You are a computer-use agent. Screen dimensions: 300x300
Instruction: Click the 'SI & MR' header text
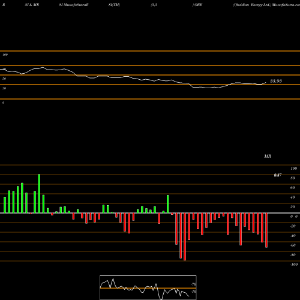(x=32, y=5)
